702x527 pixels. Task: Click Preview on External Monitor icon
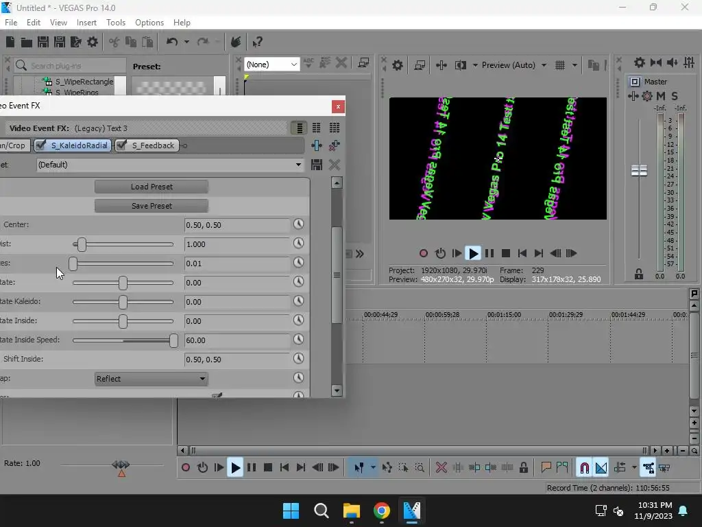(x=420, y=65)
